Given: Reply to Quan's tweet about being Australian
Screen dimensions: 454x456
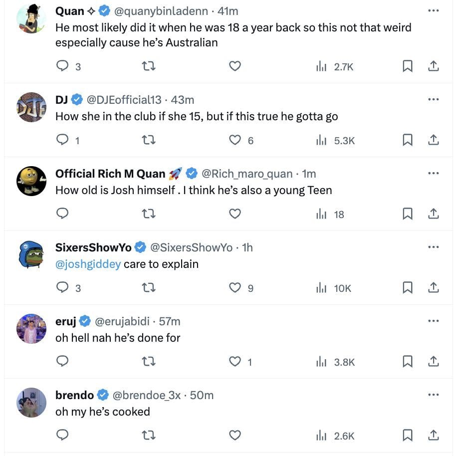Looking at the screenshot, I should [x=62, y=66].
